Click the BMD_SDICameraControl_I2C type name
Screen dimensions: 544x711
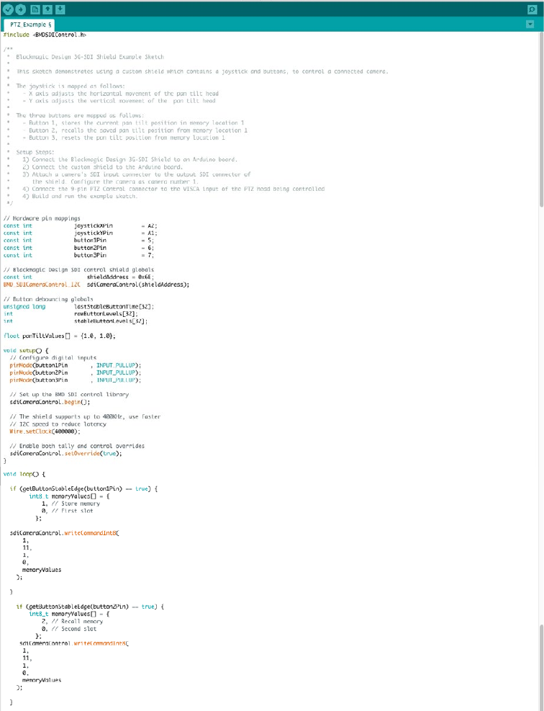pyautogui.click(x=42, y=285)
